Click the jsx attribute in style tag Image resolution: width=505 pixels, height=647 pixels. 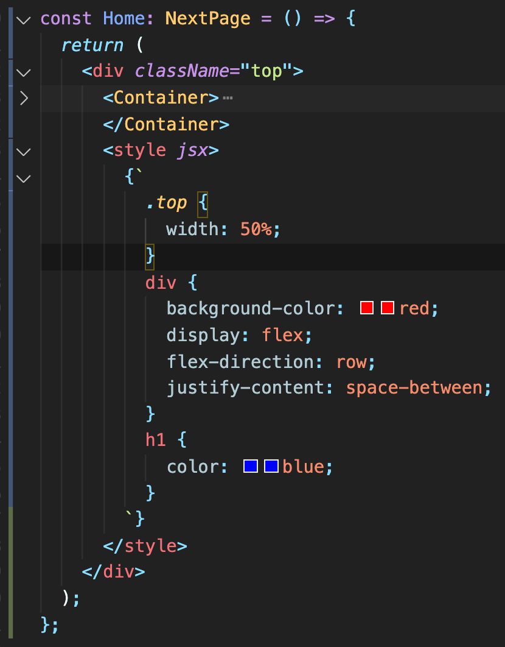192,150
